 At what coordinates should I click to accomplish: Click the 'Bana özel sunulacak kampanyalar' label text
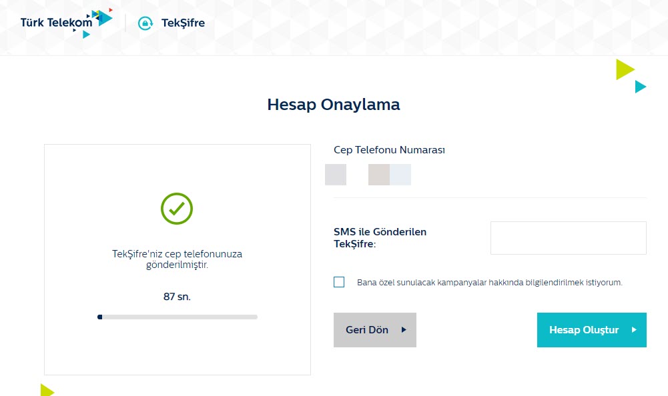pos(489,283)
